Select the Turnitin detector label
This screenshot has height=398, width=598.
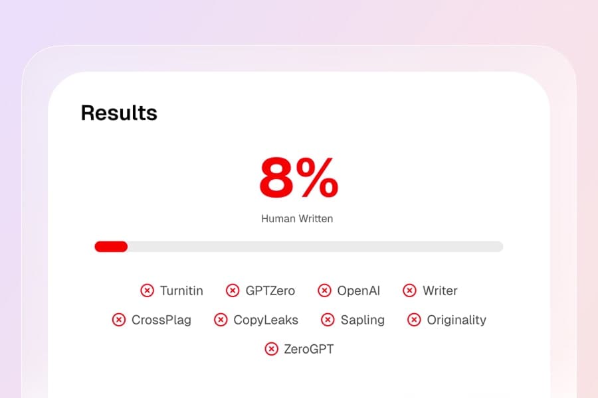(x=181, y=291)
